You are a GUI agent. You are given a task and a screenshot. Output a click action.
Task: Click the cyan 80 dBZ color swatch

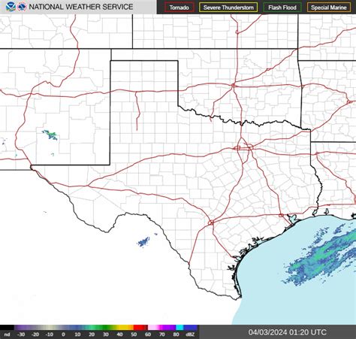(180, 328)
